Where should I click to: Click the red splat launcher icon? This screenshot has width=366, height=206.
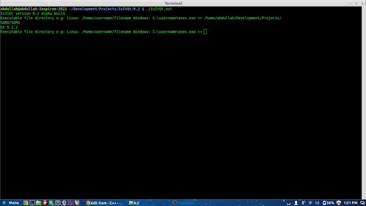[70, 203]
